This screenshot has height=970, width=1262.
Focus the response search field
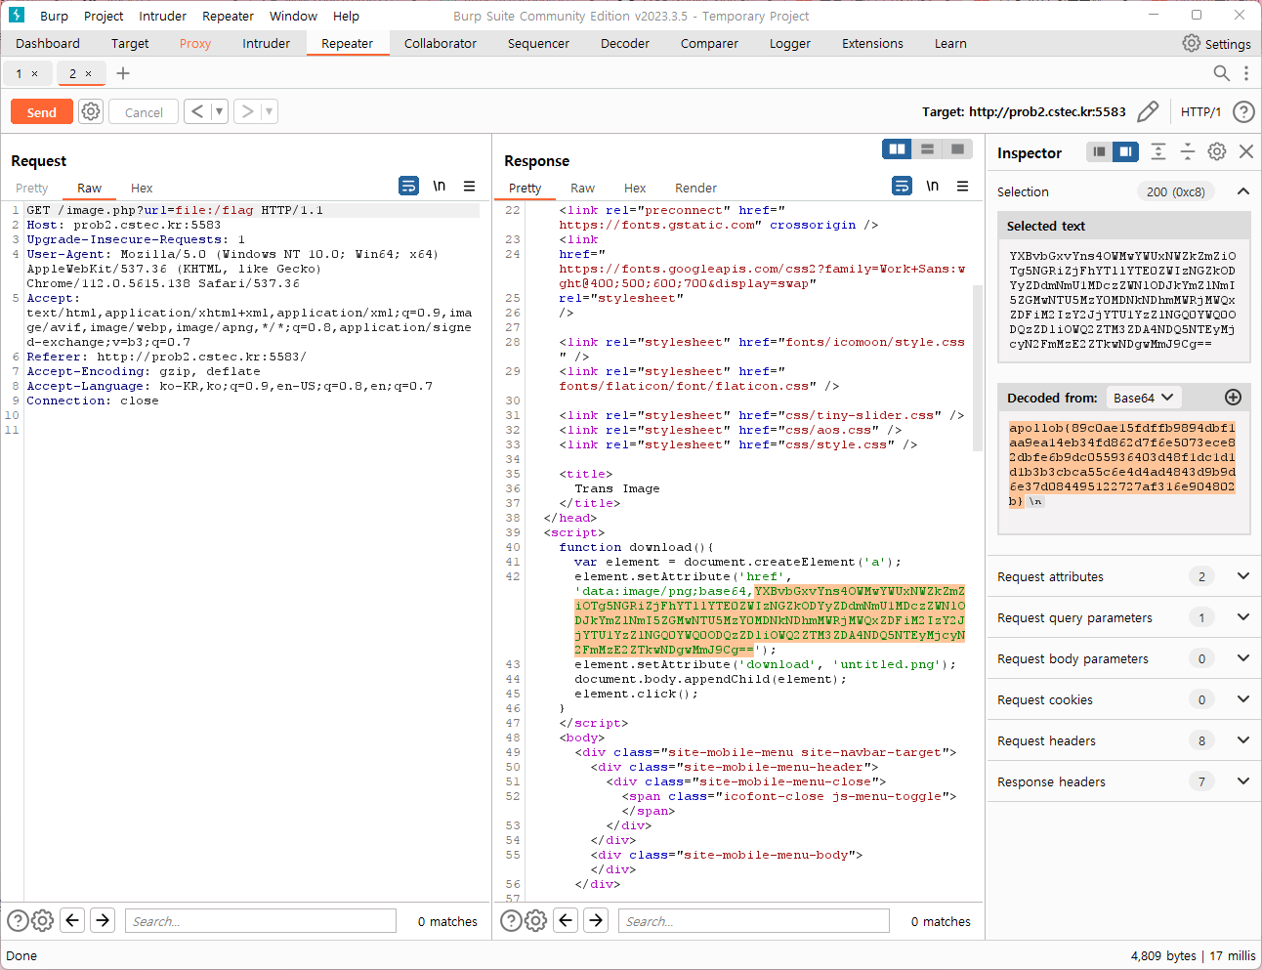click(753, 920)
